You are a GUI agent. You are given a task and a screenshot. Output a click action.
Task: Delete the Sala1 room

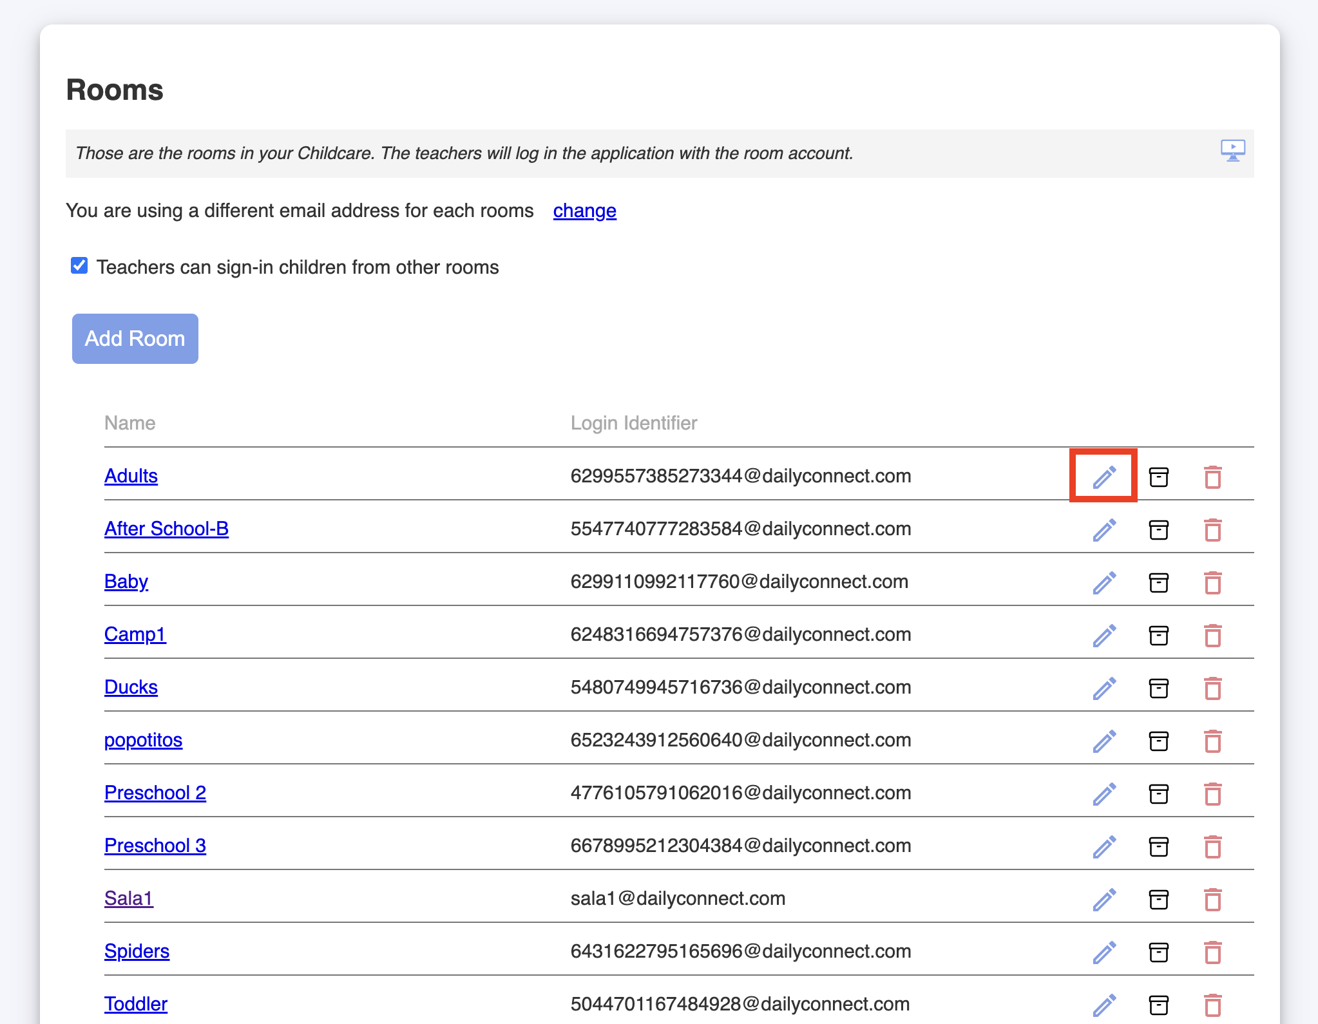point(1212,900)
